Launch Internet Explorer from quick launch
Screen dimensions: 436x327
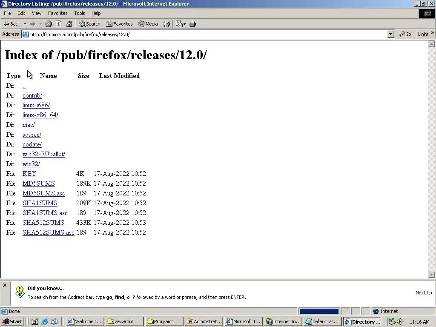(x=44, y=321)
